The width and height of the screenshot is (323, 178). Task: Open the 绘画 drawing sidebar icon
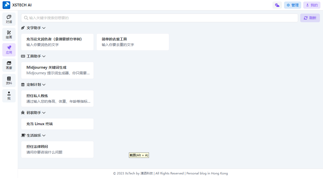(9, 34)
